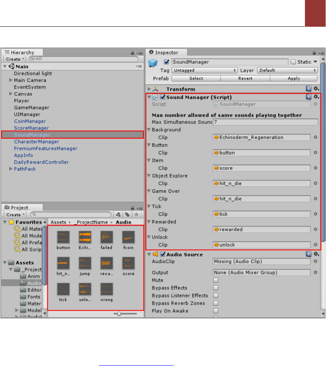Screen dimensions: 326x366
Task: Pick object for Rewarded clip field
Action: pos(315,229)
